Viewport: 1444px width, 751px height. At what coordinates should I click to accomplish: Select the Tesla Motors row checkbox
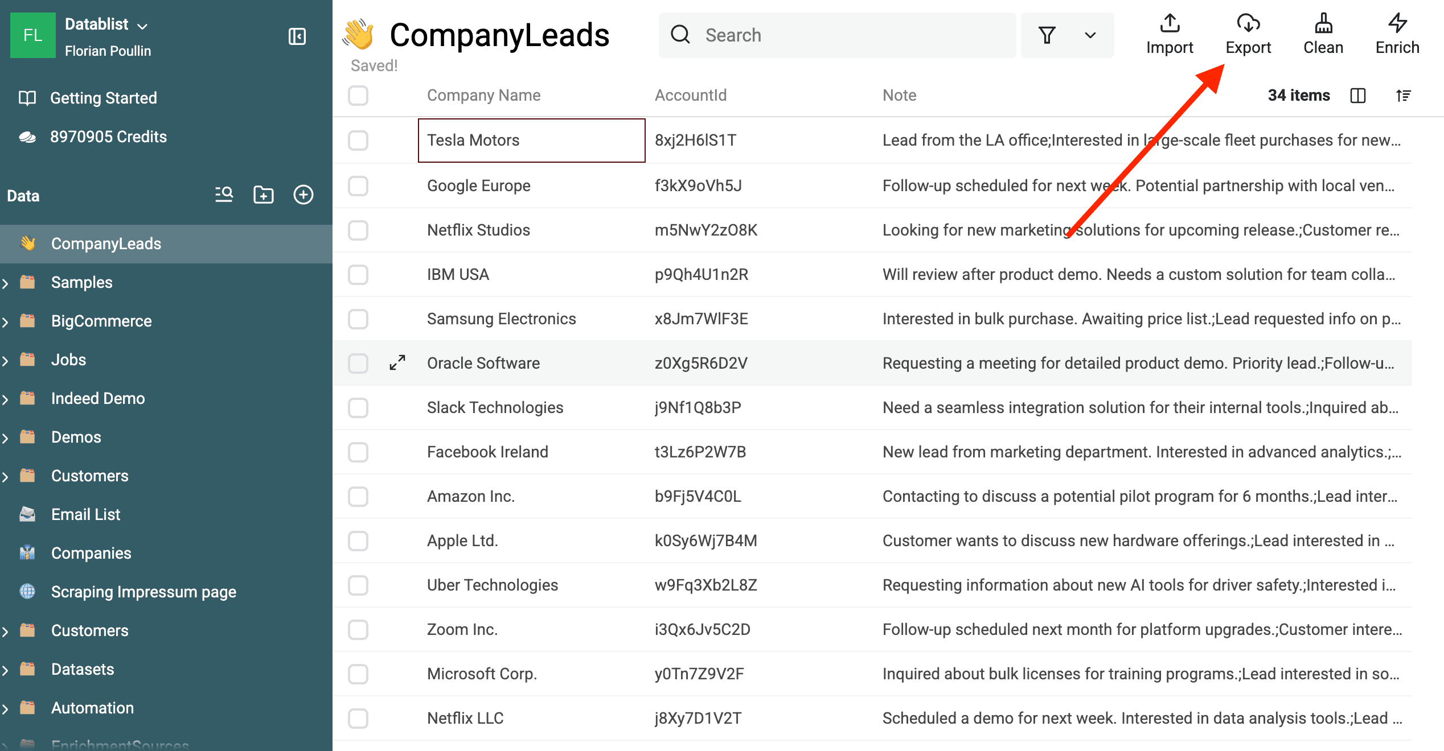[358, 141]
